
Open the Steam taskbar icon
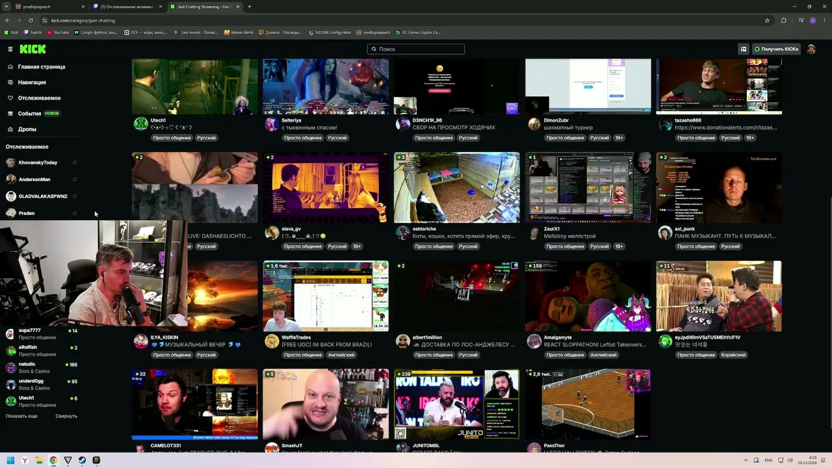82,460
